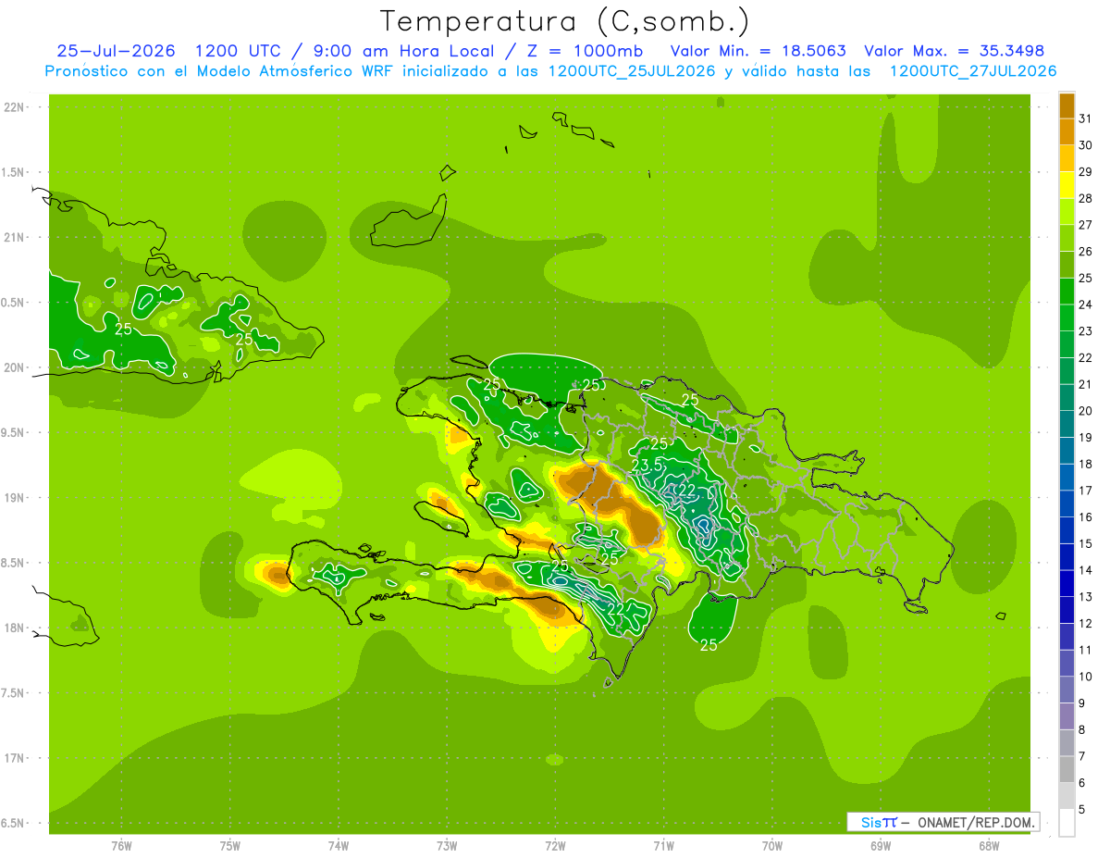Click "Pronóstico con el Modelo Atmósferico WRF" text
This screenshot has height=858, width=1110.
click(x=221, y=71)
